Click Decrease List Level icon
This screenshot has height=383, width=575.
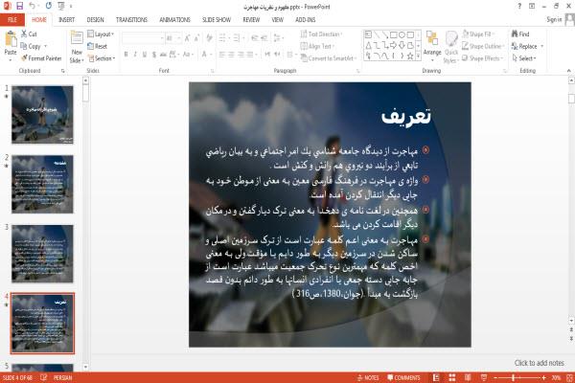255,37
